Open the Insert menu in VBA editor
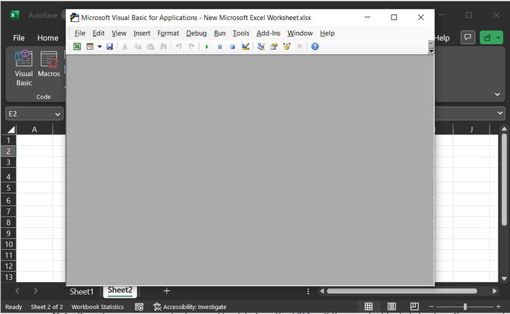The image size is (510, 314). pyautogui.click(x=142, y=33)
